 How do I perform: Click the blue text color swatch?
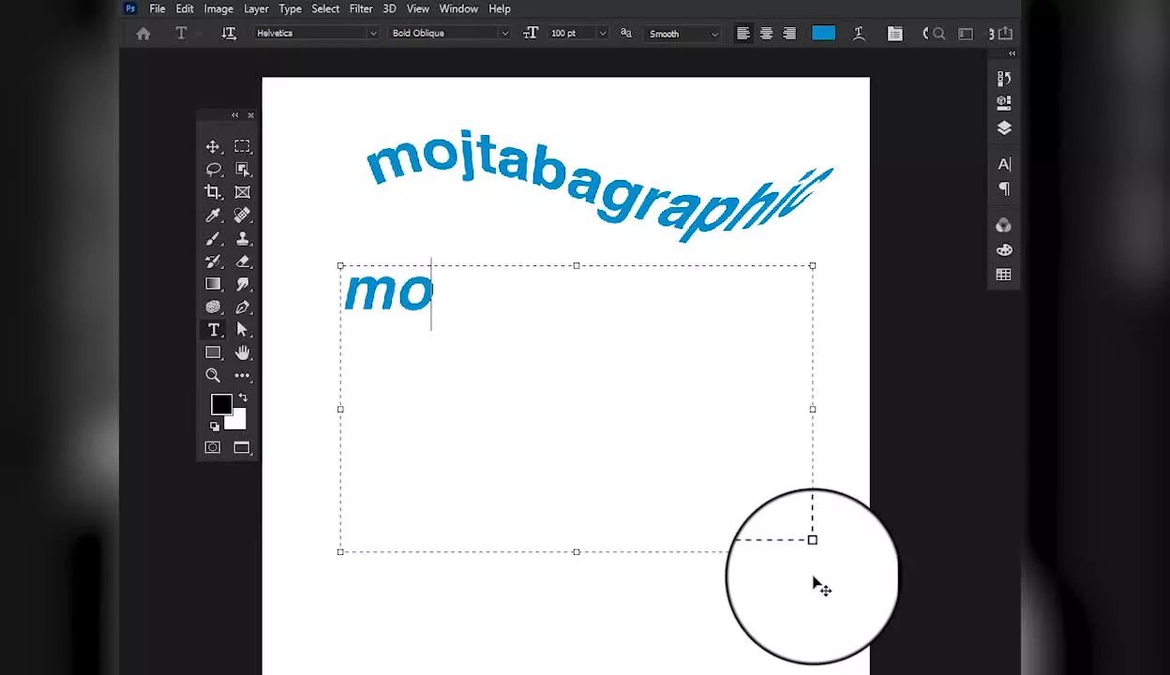[823, 34]
